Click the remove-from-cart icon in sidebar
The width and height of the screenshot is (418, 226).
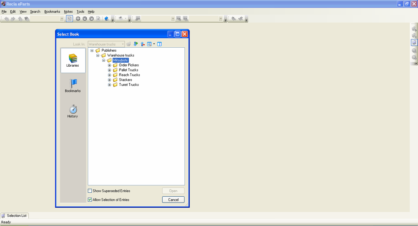pyautogui.click(x=414, y=36)
